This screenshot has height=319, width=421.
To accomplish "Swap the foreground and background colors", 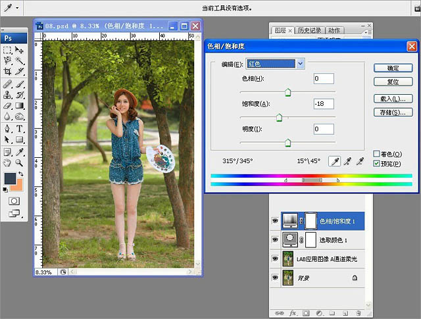I will (20, 174).
